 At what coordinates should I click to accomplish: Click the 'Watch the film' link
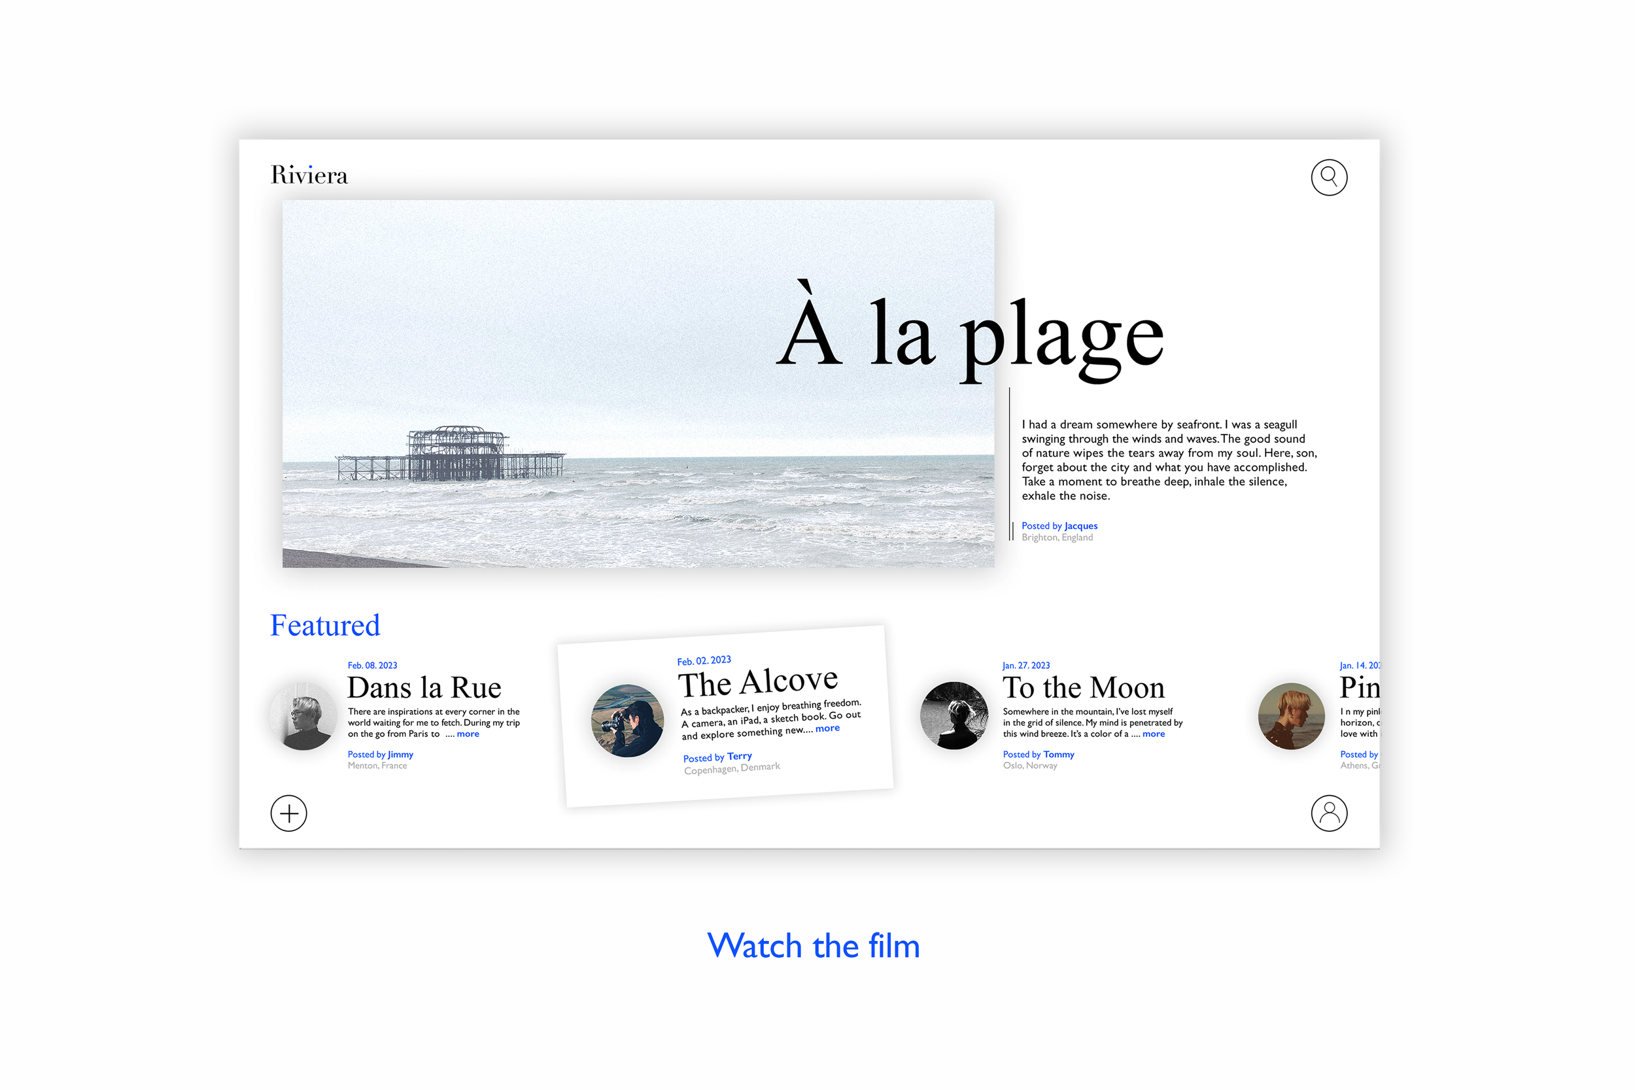(814, 946)
